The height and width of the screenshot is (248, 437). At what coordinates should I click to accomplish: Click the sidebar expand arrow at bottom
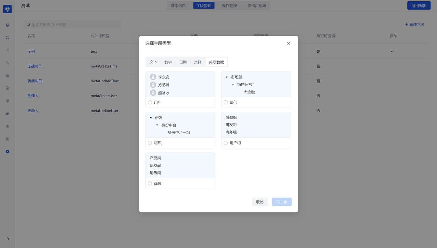8,239
